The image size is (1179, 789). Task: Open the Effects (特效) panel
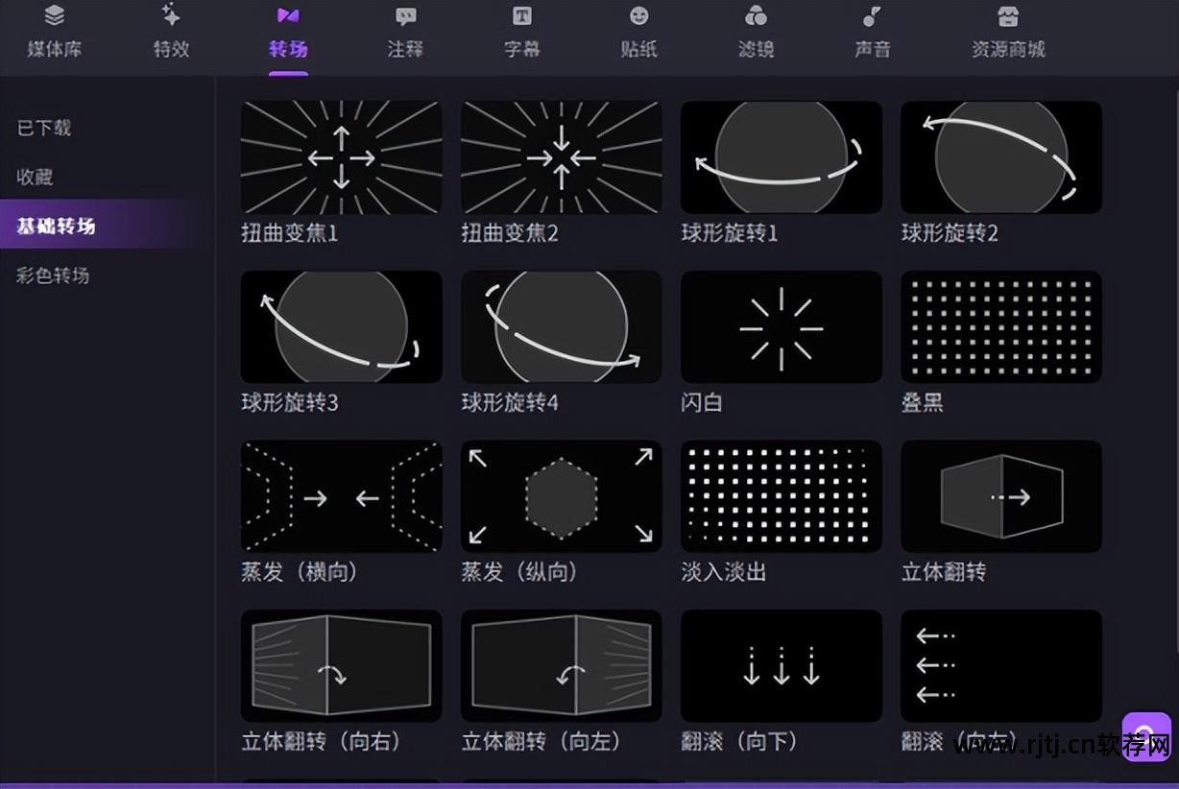pyautogui.click(x=170, y=29)
